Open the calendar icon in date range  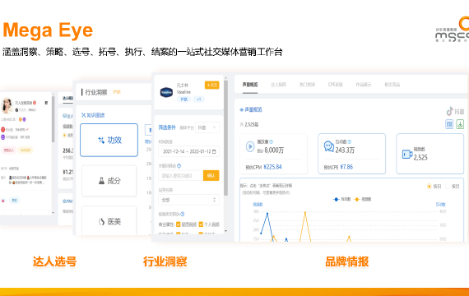pos(214,151)
